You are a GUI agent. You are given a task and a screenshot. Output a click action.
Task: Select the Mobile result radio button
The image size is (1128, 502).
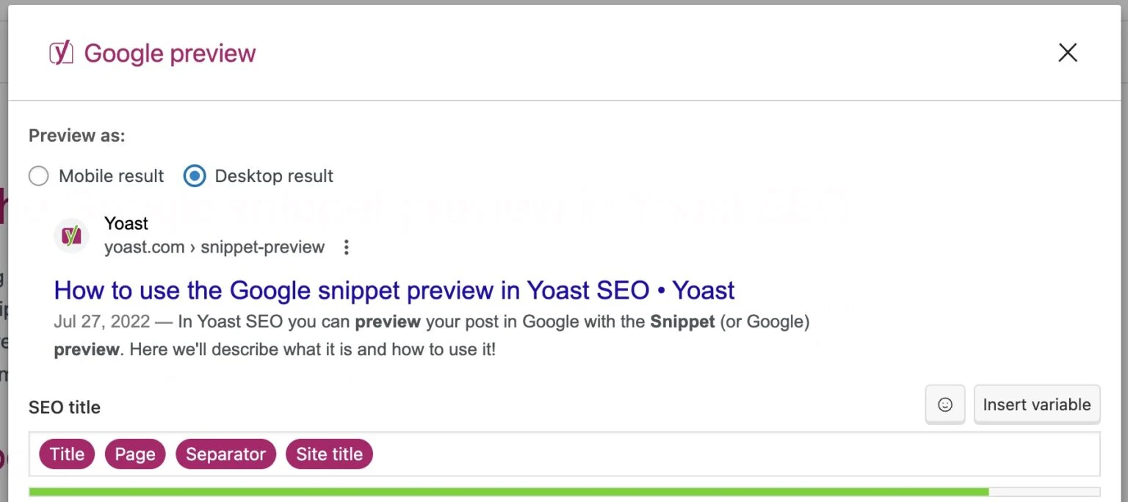tap(38, 176)
